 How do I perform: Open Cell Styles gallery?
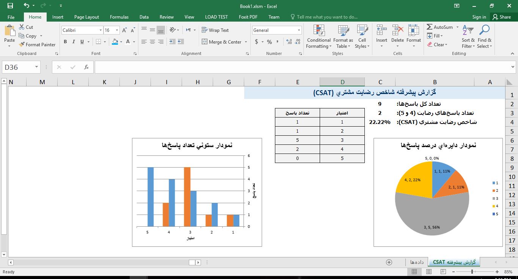click(362, 37)
